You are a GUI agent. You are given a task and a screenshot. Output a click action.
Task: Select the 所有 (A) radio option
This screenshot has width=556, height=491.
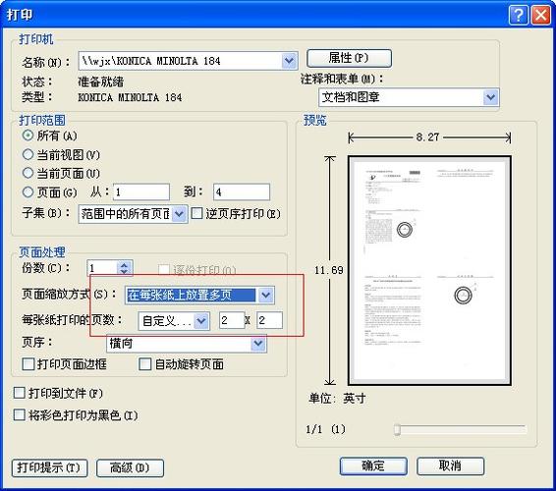tap(28, 136)
